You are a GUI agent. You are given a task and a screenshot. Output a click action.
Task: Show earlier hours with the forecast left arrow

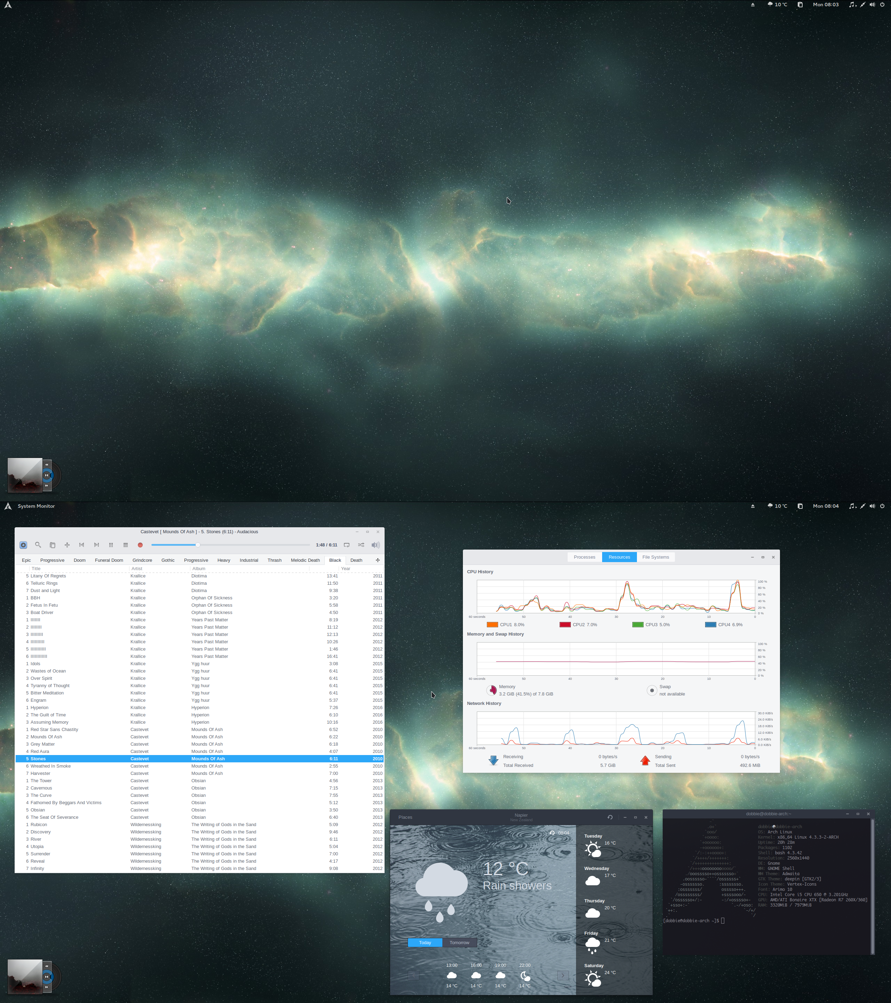pos(413,975)
